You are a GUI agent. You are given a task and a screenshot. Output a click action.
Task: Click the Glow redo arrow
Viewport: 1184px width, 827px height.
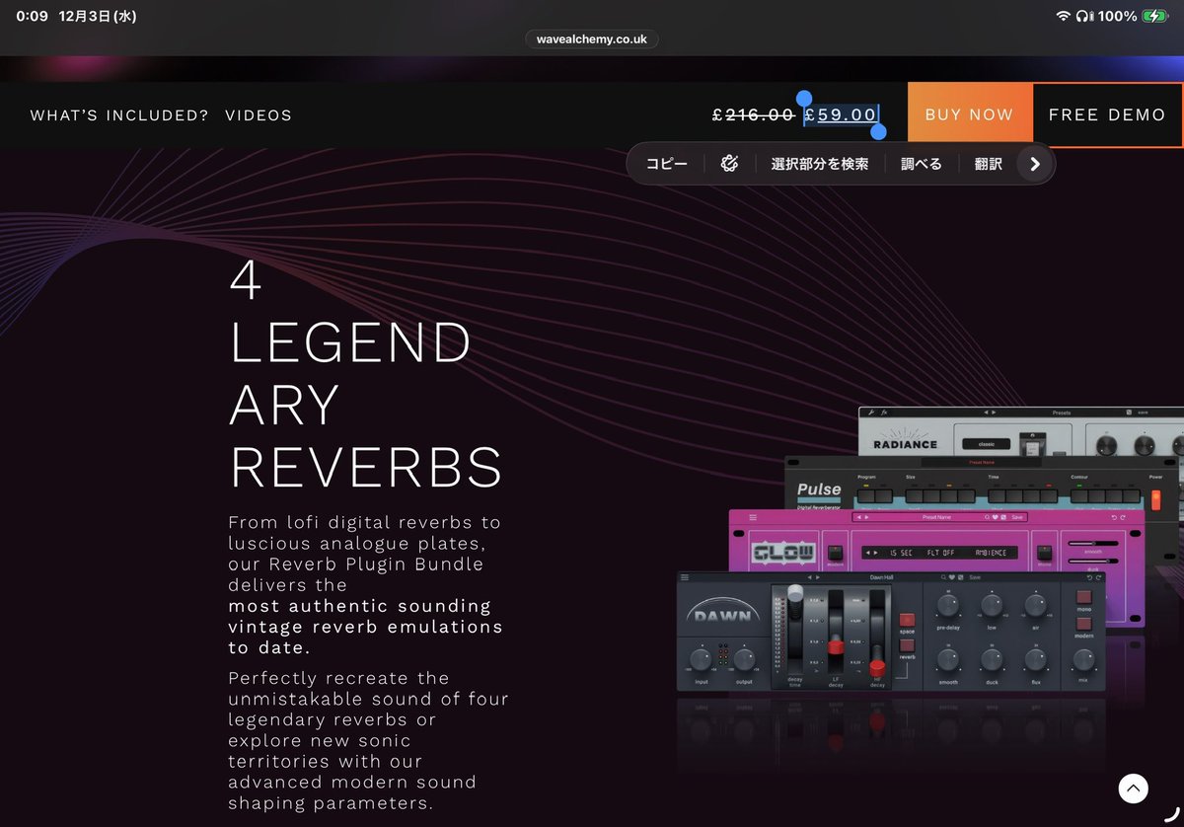point(1123,517)
